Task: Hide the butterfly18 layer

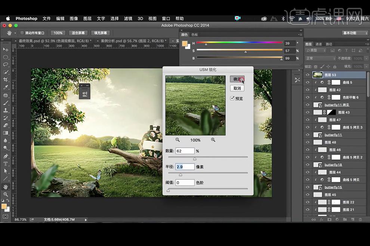Action: pos(308,165)
